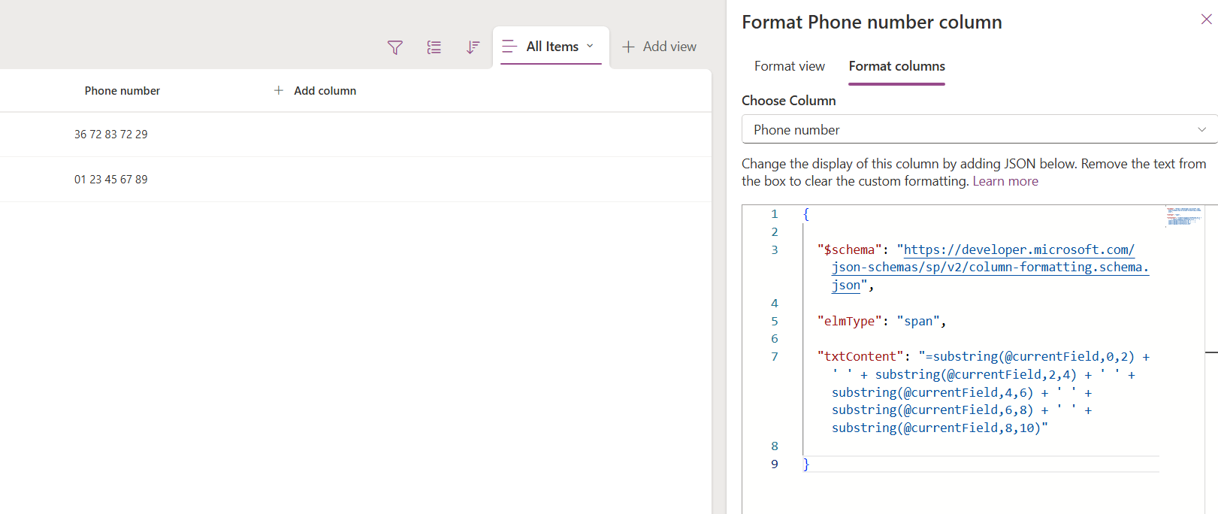Screen dimensions: 1218x514
Task: Select the Format columns tab
Action: [896, 66]
